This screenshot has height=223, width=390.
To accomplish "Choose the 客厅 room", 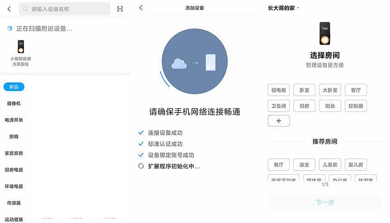I will click(356, 90).
